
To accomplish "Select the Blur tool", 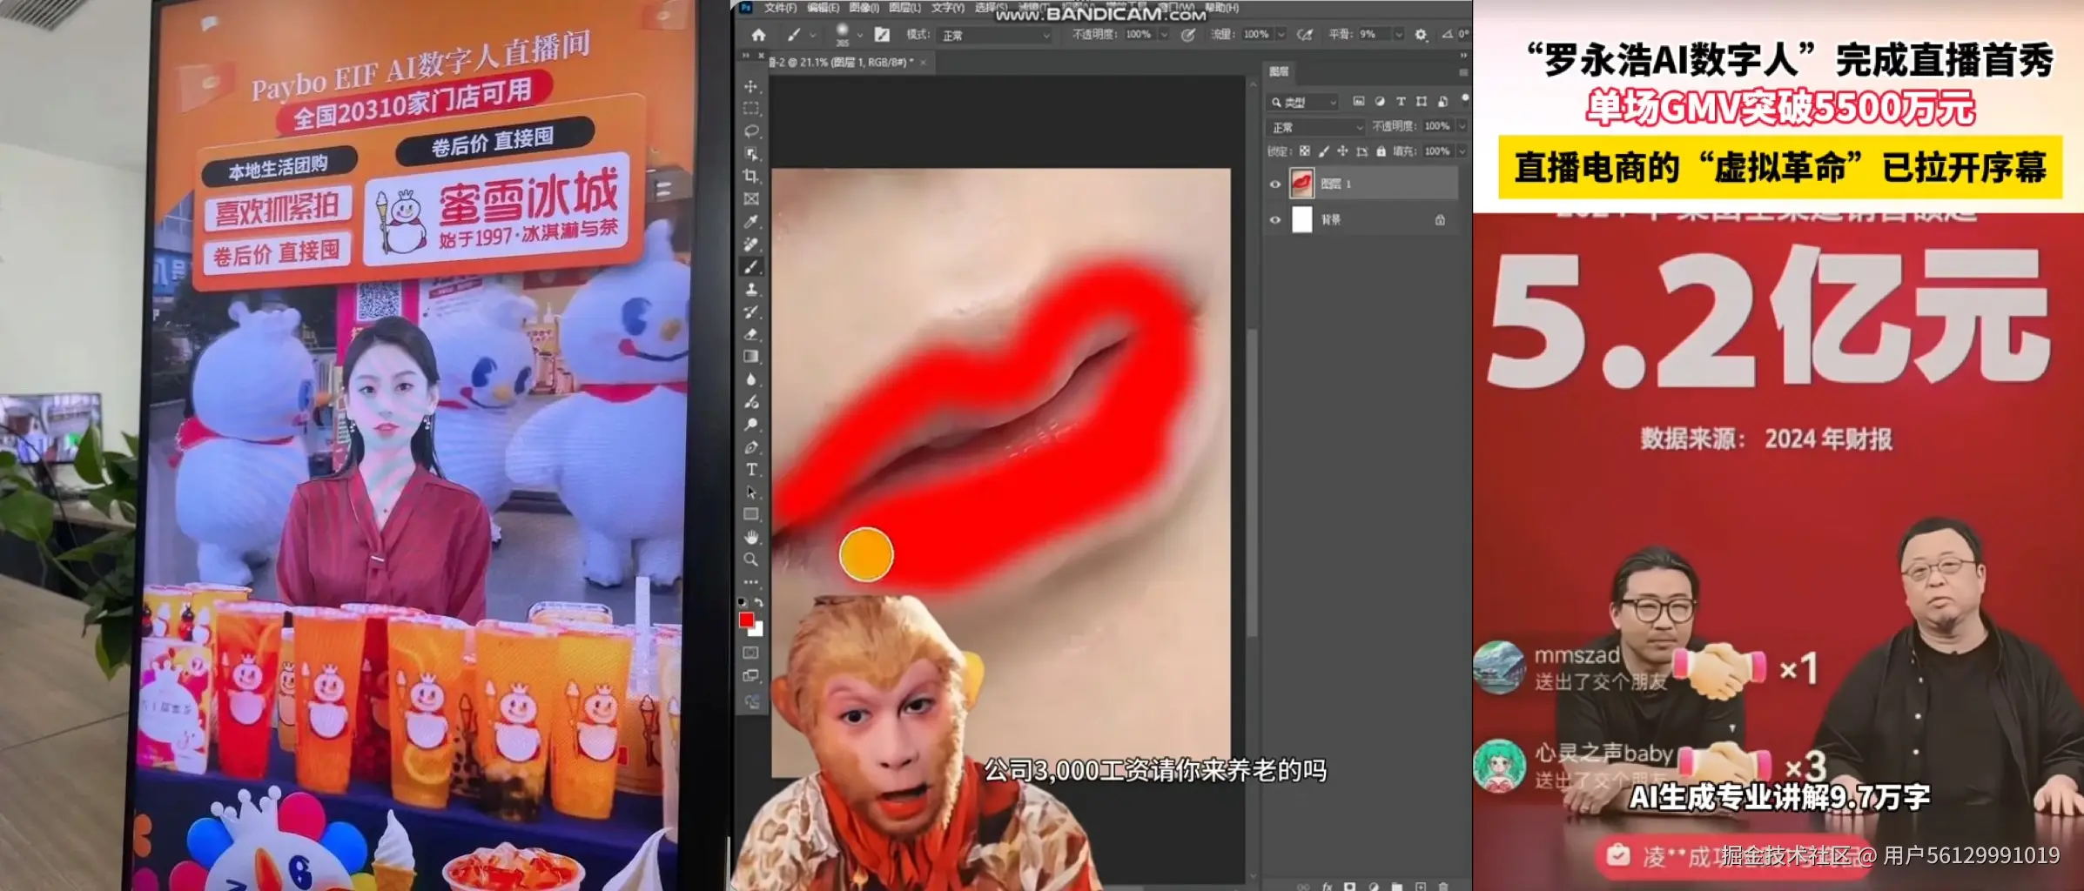I will 750,379.
